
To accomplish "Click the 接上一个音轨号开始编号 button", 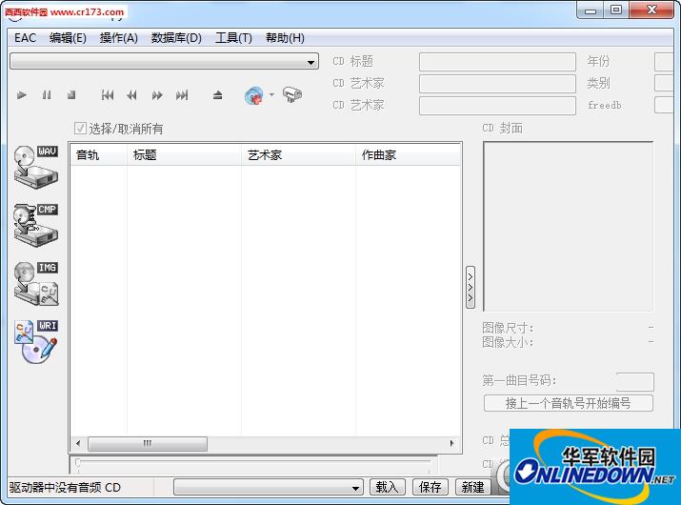I will [568, 403].
